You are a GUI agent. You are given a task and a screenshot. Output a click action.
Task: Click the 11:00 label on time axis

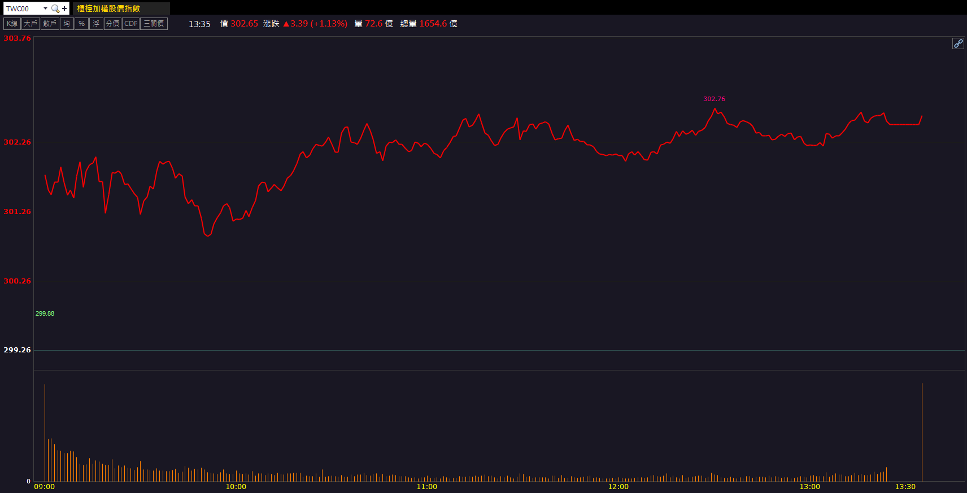426,487
